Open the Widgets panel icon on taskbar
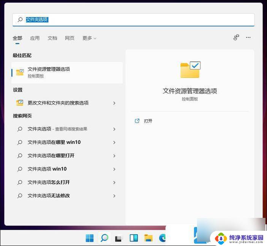Image resolution: width=267 pixels, height=246 pixels. pos(133,238)
